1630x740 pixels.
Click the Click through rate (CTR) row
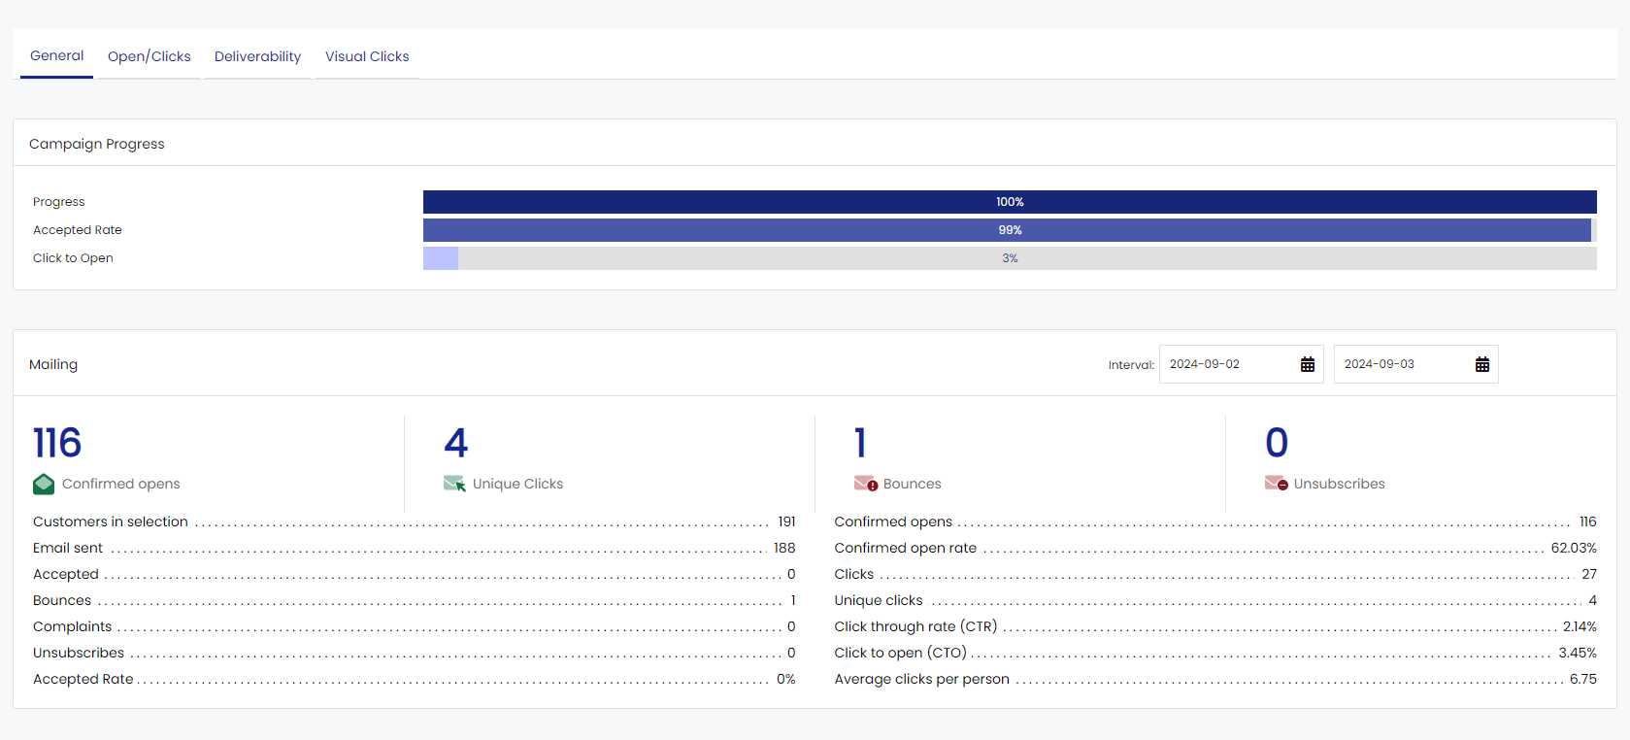point(1214,627)
